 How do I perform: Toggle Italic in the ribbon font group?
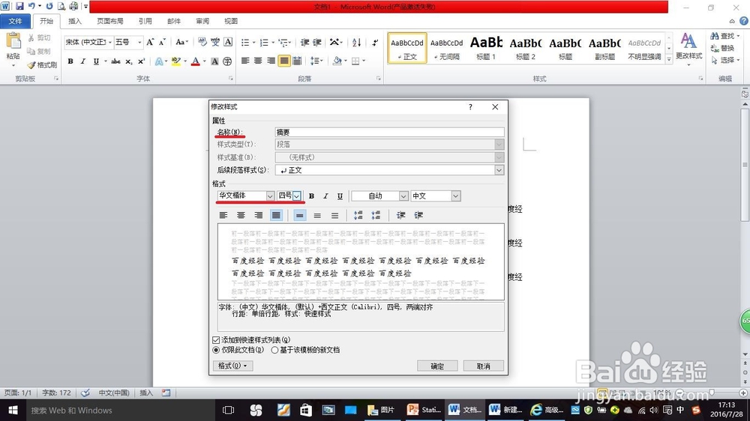coord(82,61)
